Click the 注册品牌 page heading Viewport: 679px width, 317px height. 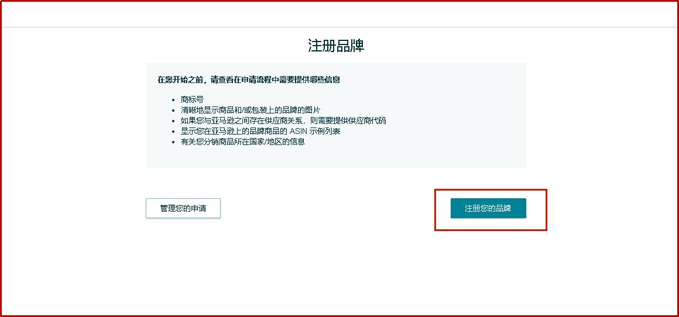(336, 46)
